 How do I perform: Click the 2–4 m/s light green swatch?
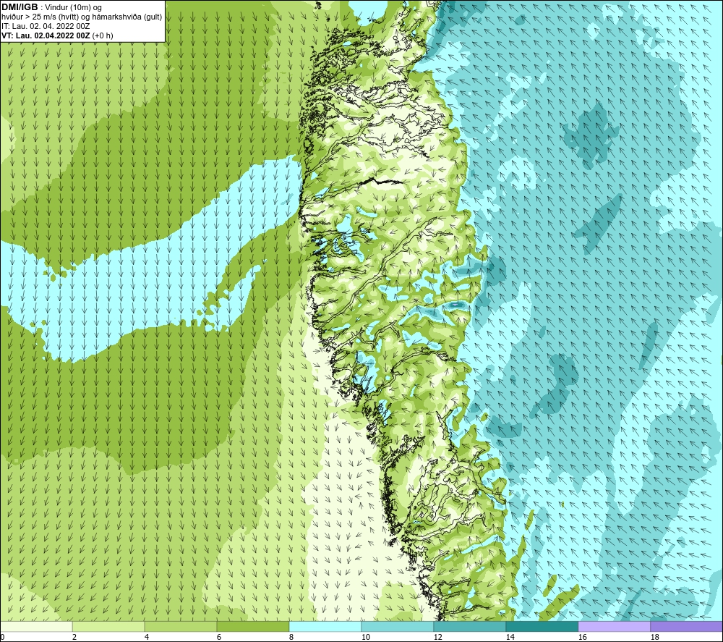tap(108, 626)
